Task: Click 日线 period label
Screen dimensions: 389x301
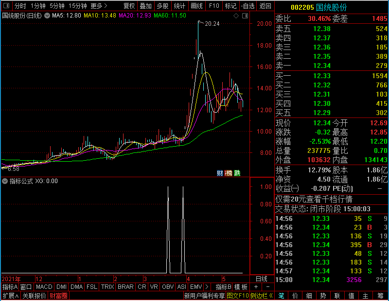Action: (x=262, y=279)
